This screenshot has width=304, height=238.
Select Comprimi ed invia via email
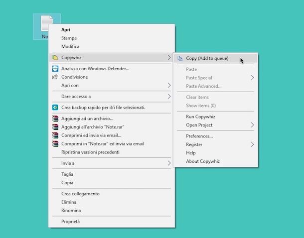coord(112,135)
